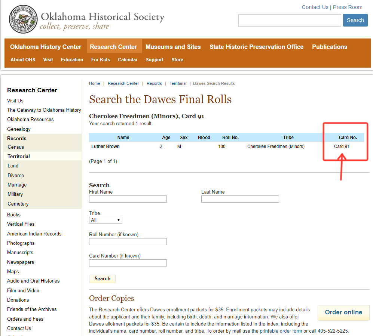Select the Research Center nav tab
373x336 pixels.
(113, 47)
